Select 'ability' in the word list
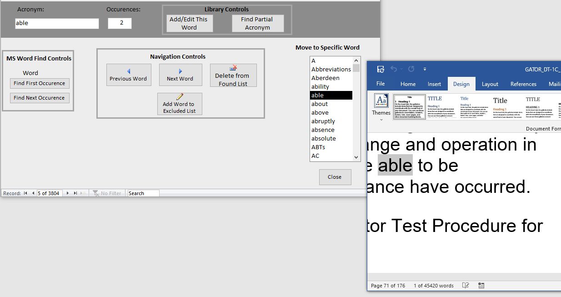This screenshot has width=561, height=297. pos(331,86)
